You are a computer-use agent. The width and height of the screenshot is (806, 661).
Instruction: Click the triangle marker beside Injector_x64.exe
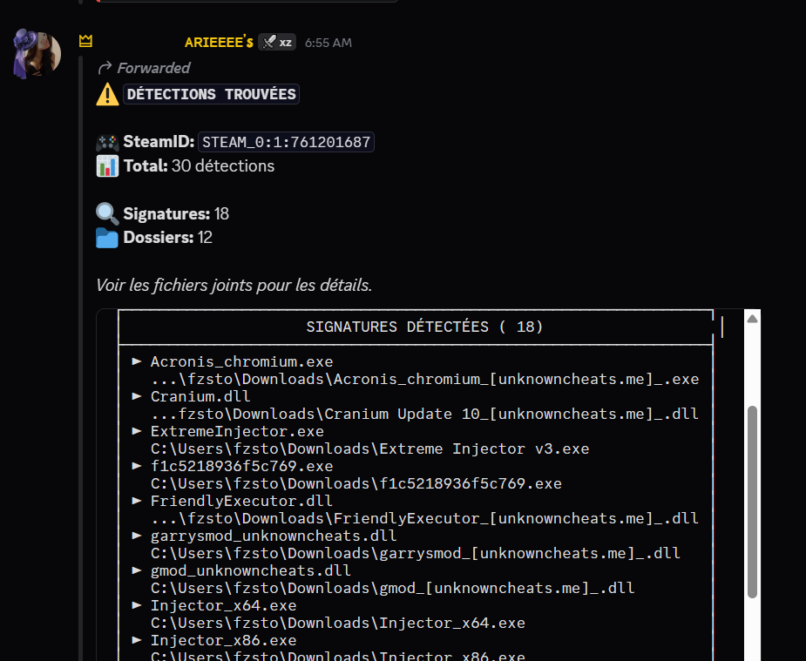[x=137, y=605]
